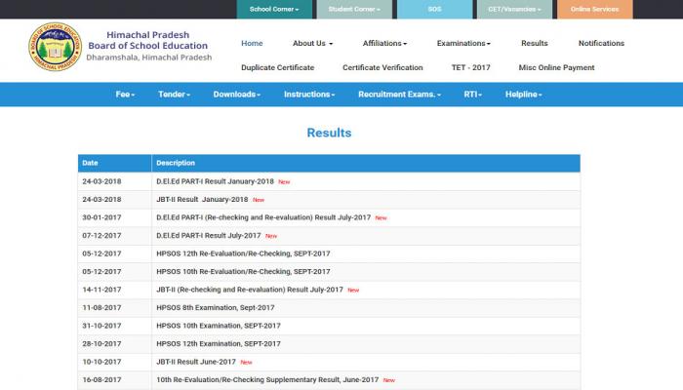Click the Results page heading
The height and width of the screenshot is (390, 683).
click(329, 133)
